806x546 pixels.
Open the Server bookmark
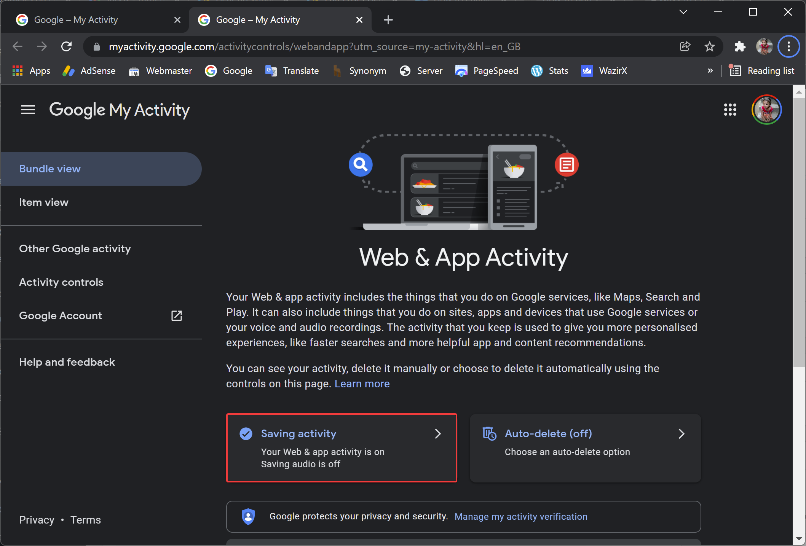(421, 71)
